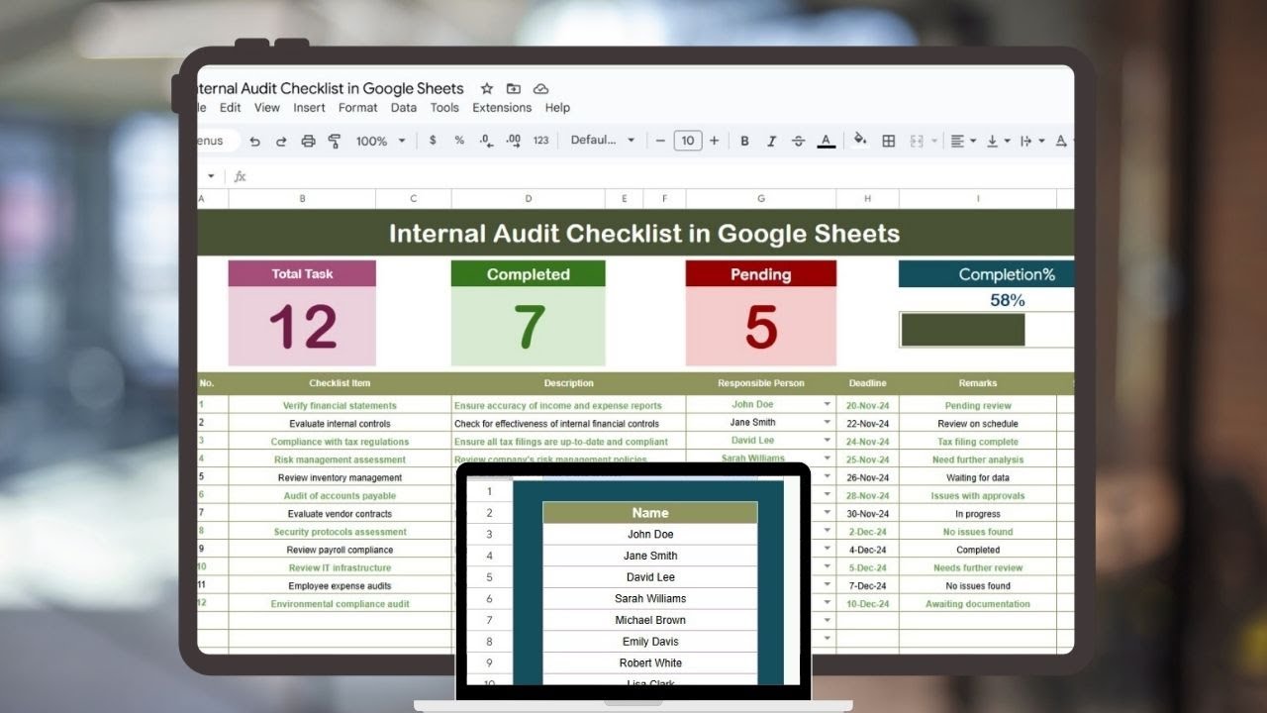Open the Data menu
The image size is (1267, 713).
click(403, 108)
